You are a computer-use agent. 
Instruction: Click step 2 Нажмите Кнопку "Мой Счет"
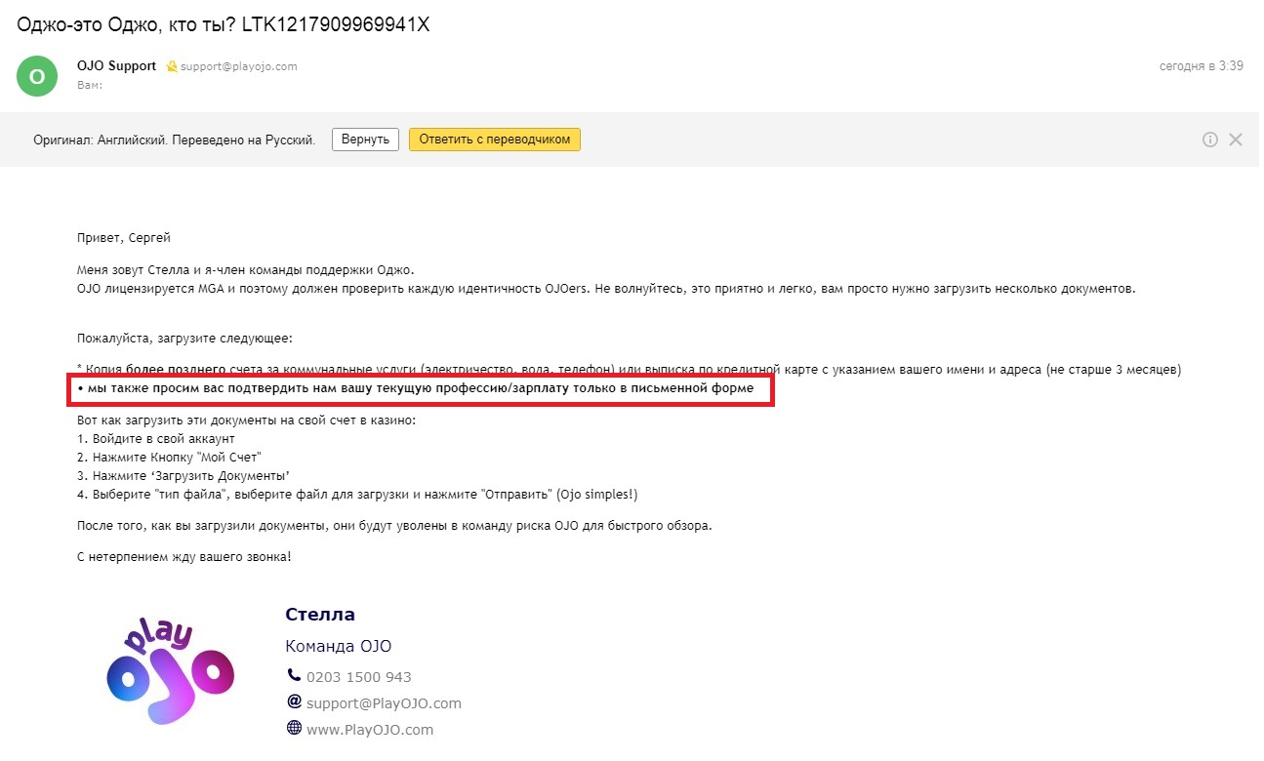click(x=170, y=457)
